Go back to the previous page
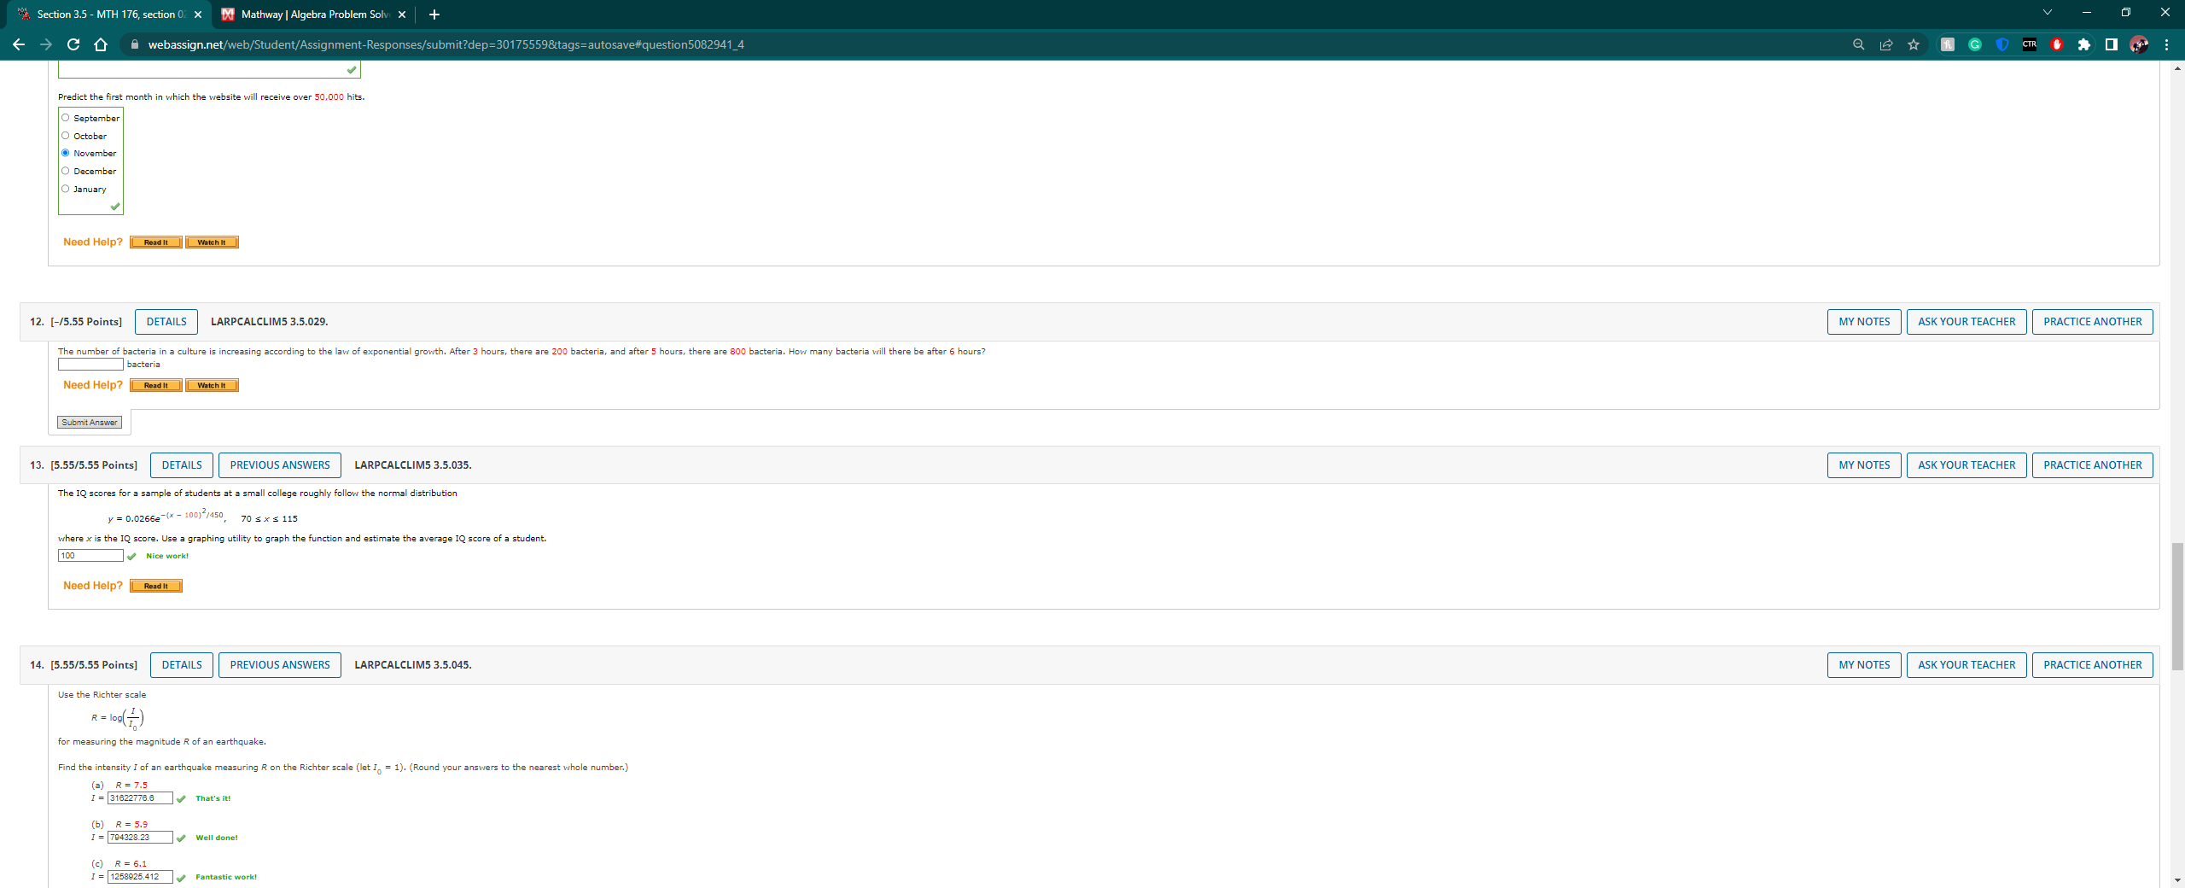 pos(19,44)
